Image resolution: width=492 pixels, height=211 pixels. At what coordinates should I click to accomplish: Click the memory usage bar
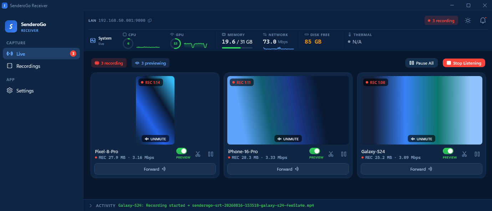[x=237, y=47]
